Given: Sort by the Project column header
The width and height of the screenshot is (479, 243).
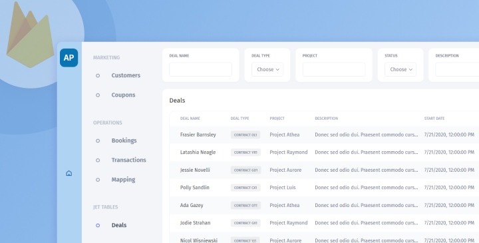Looking at the screenshot, I should (x=277, y=119).
